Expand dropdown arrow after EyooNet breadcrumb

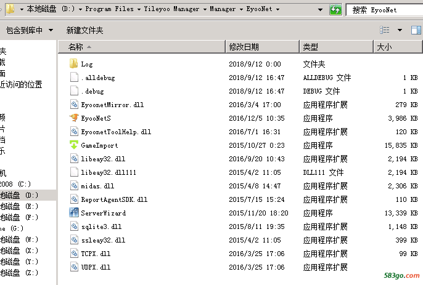277,9
